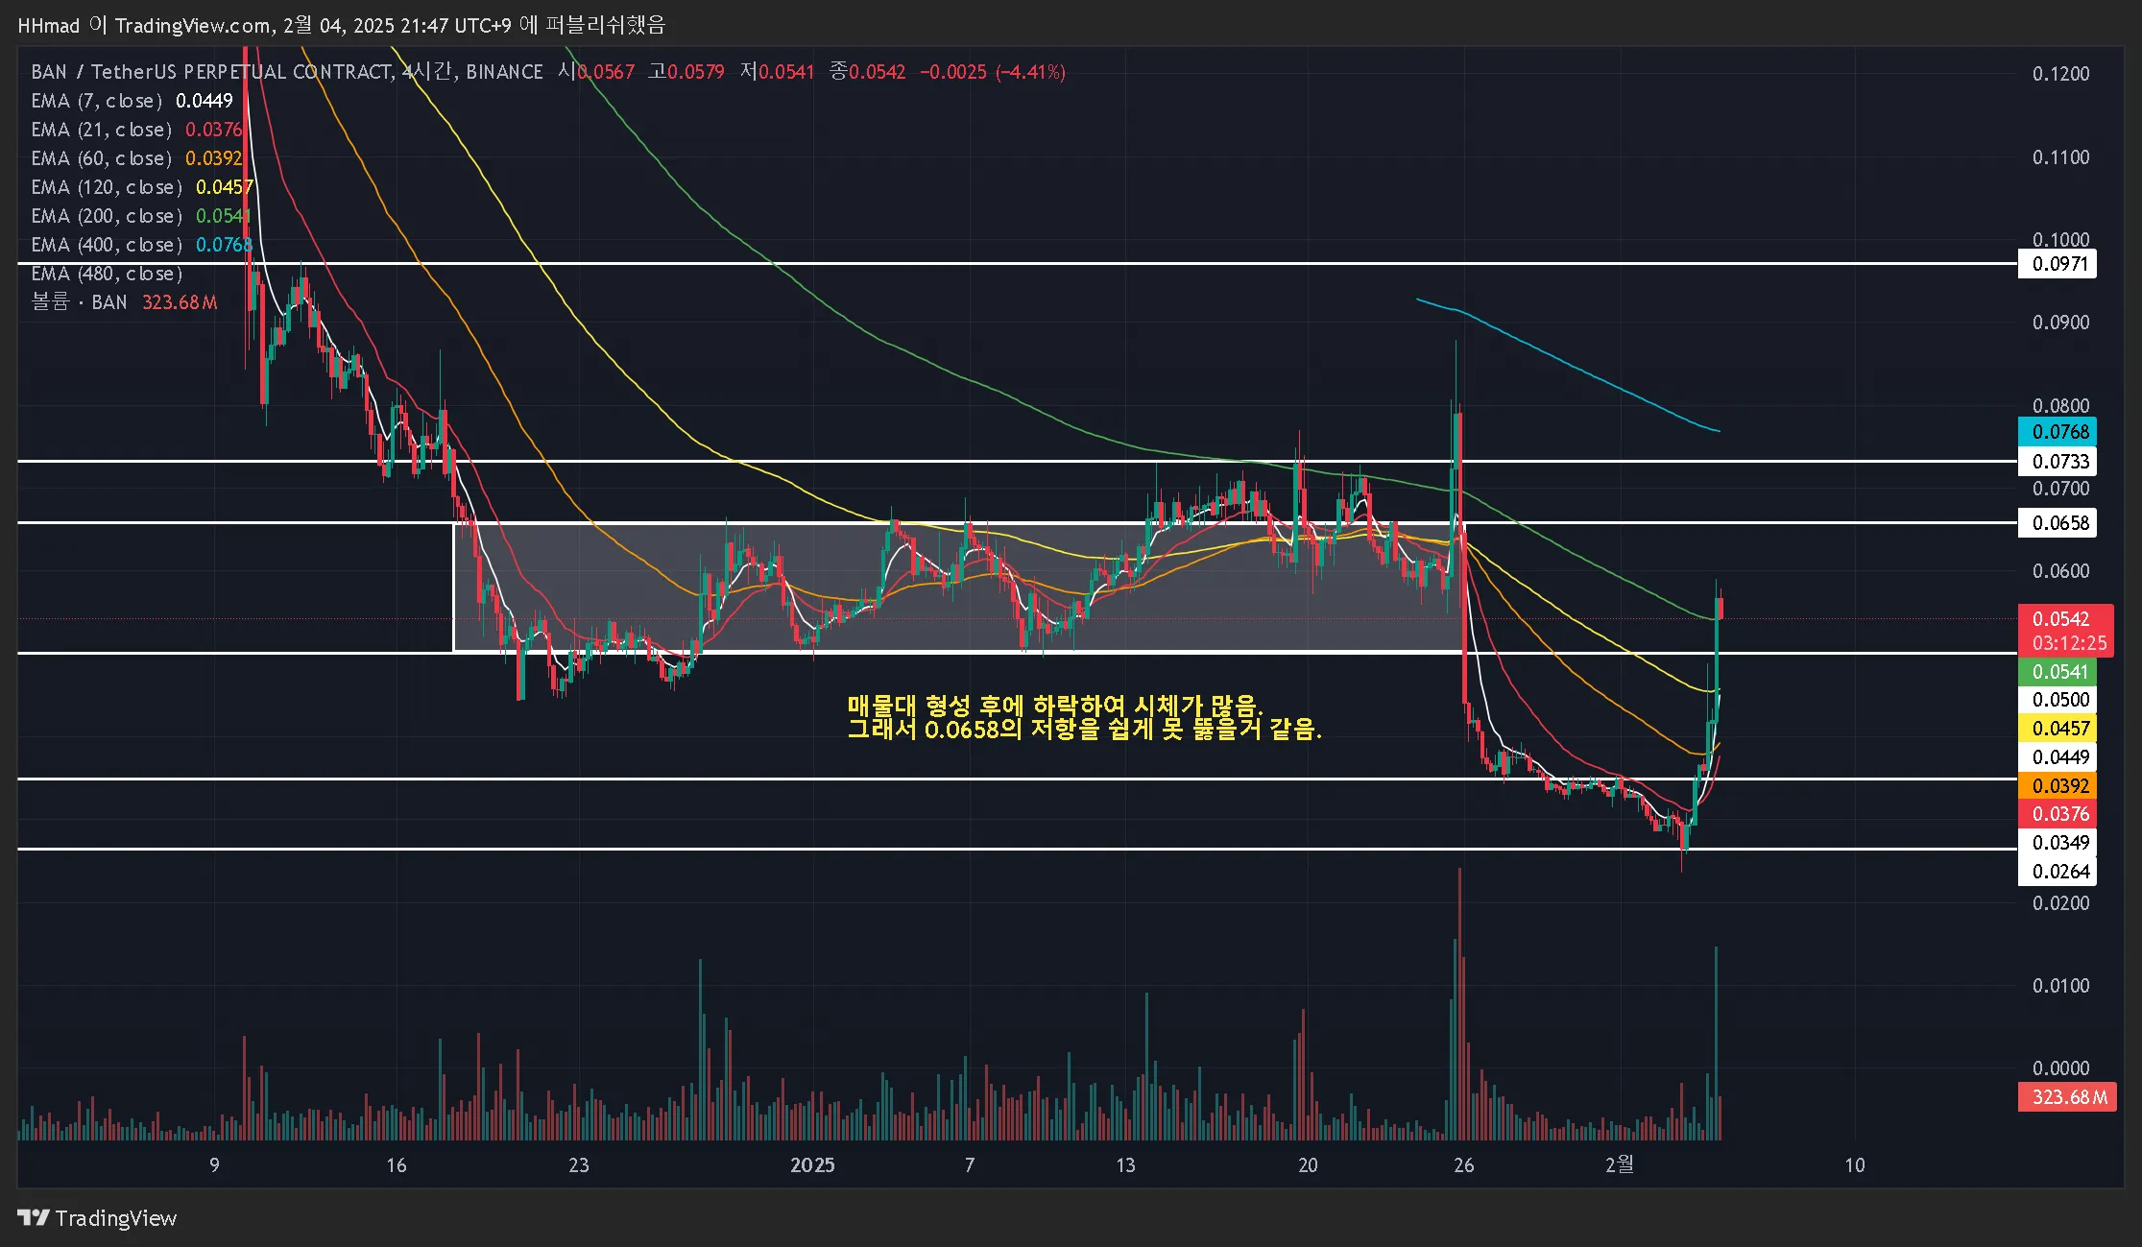Click the 0.1200 price scale tick
This screenshot has height=1247, width=2142.
2060,74
